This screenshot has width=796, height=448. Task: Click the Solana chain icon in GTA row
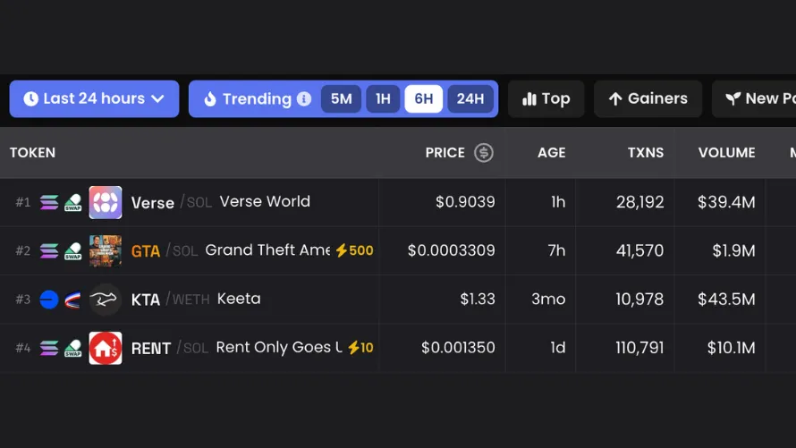coord(49,250)
